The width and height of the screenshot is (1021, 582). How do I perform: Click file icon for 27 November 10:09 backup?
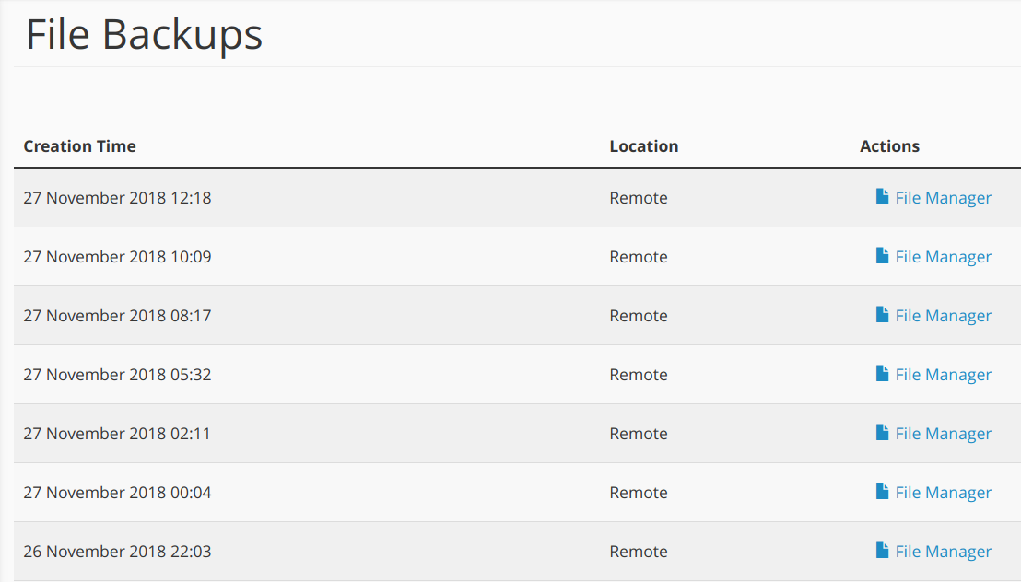(883, 256)
